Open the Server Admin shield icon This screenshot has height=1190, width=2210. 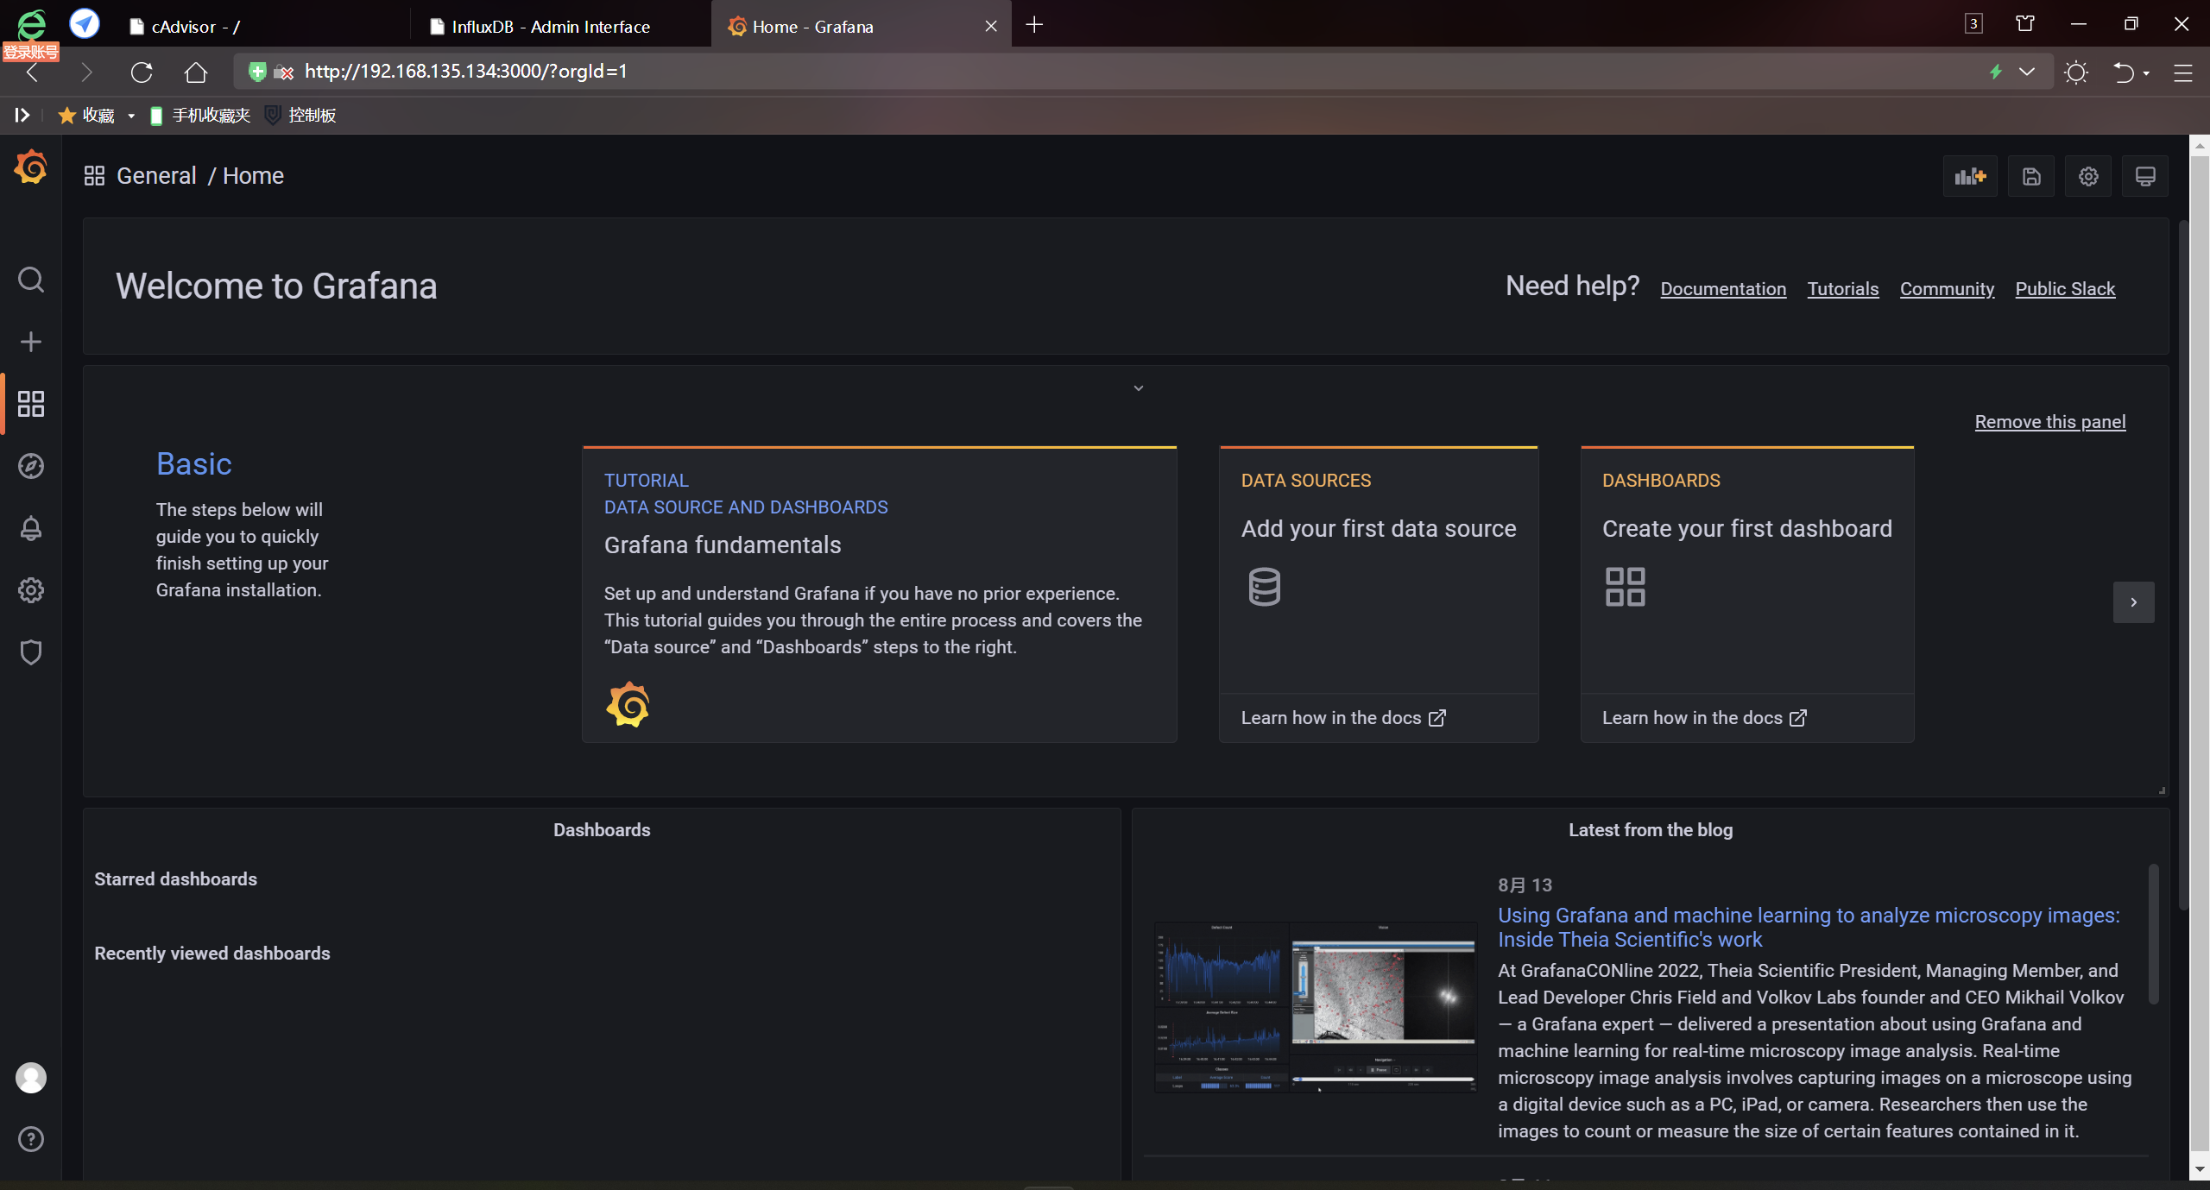31,652
